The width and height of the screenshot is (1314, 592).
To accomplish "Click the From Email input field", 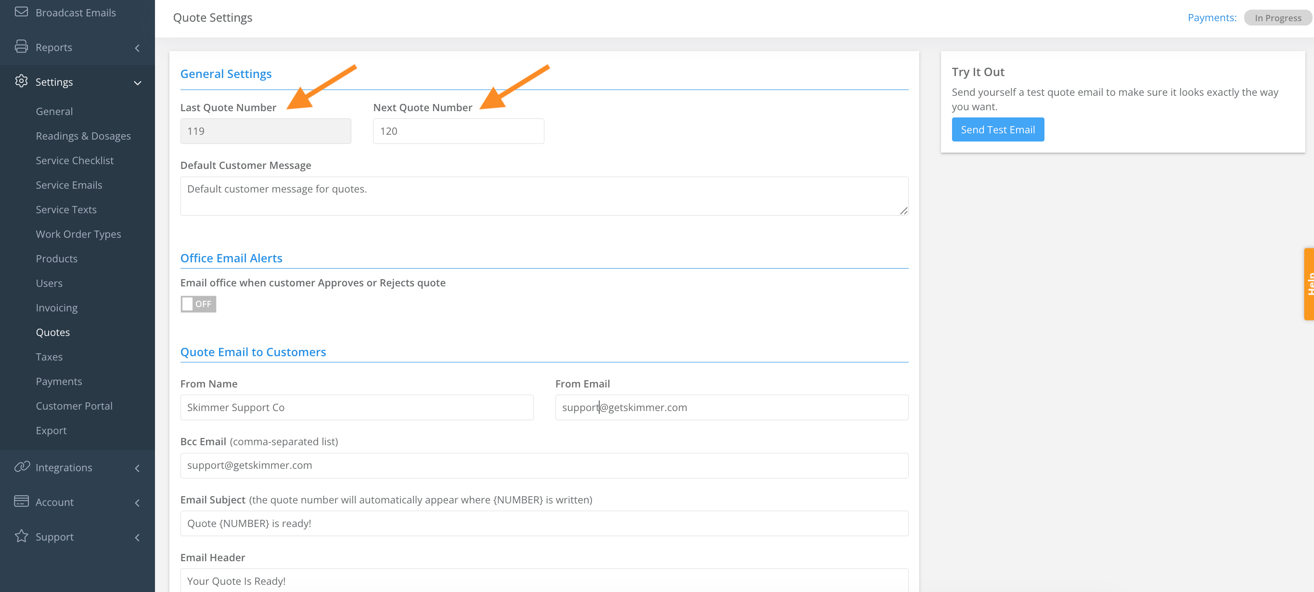I will coord(732,407).
